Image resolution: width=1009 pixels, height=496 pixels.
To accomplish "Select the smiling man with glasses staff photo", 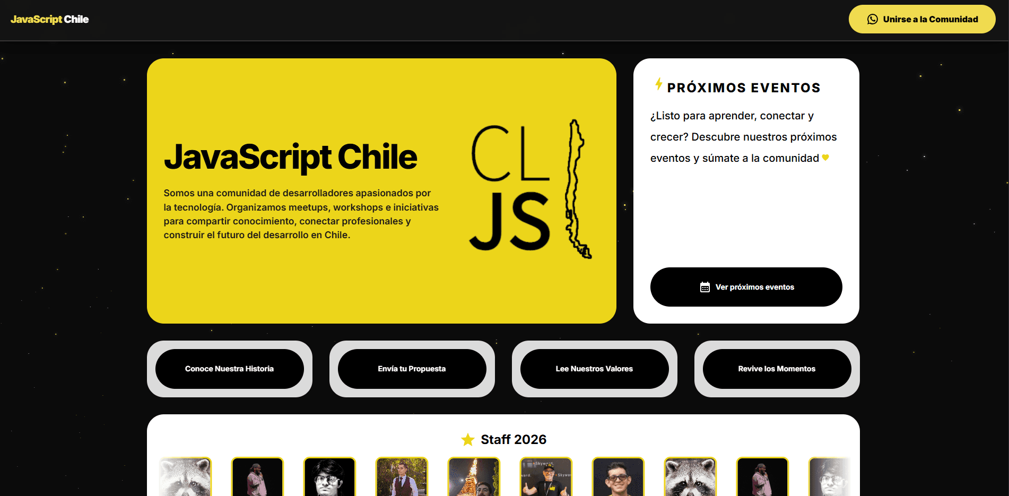I will (x=618, y=476).
